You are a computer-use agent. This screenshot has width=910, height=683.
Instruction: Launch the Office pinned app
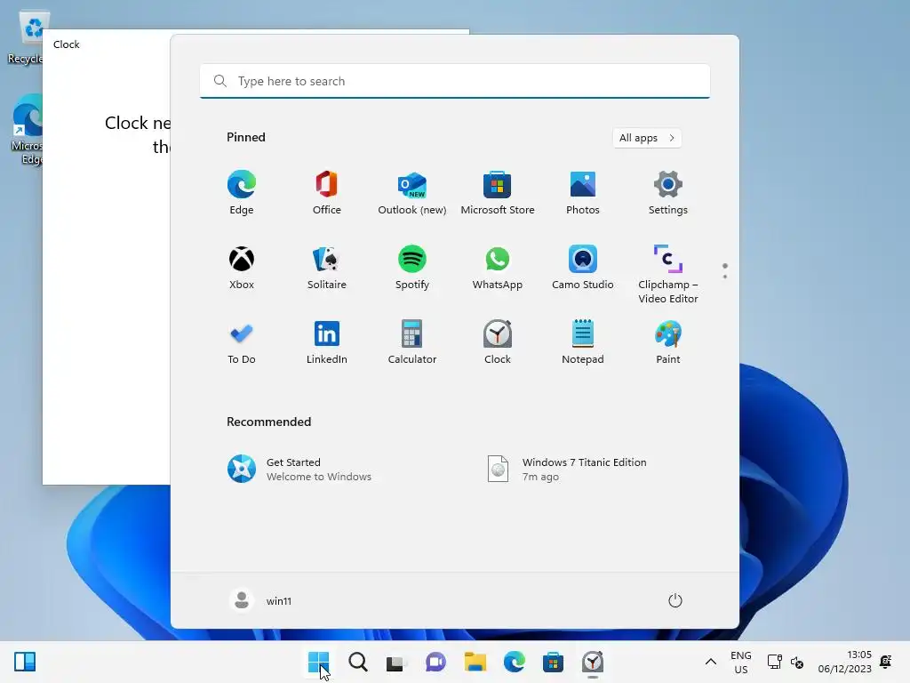click(x=327, y=193)
